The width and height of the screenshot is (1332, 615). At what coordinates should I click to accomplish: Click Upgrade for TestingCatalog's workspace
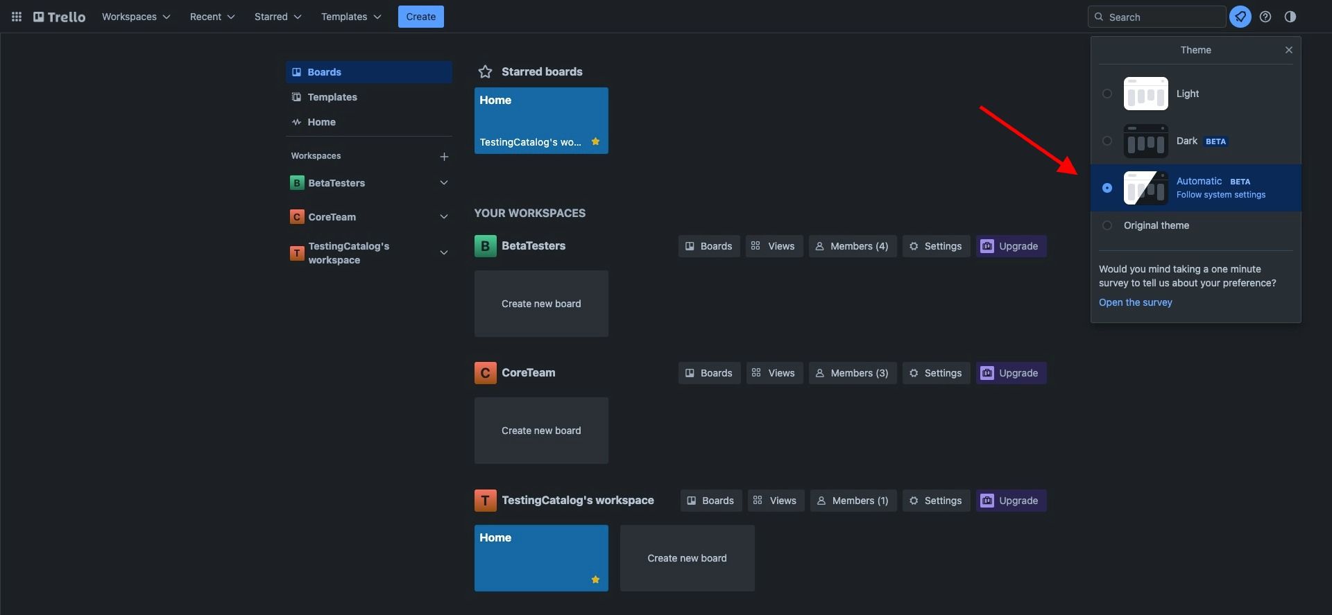point(1011,501)
